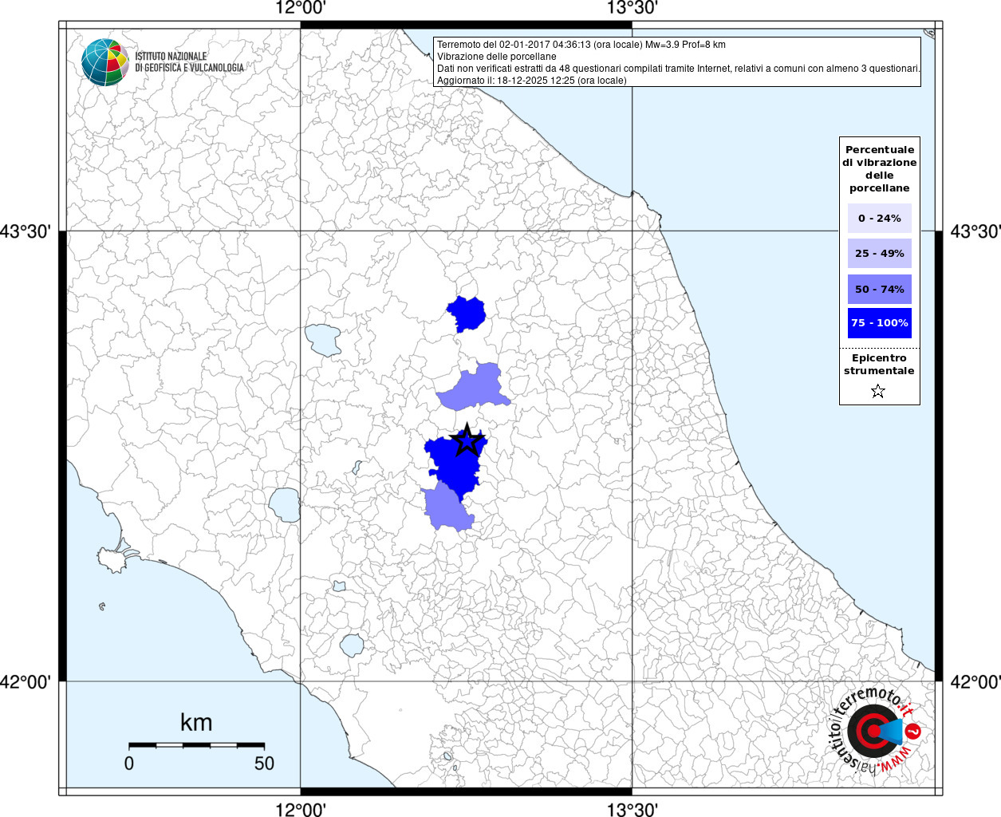Click the right 42°00' latitude label
This screenshot has height=817, width=1001.
(x=975, y=682)
